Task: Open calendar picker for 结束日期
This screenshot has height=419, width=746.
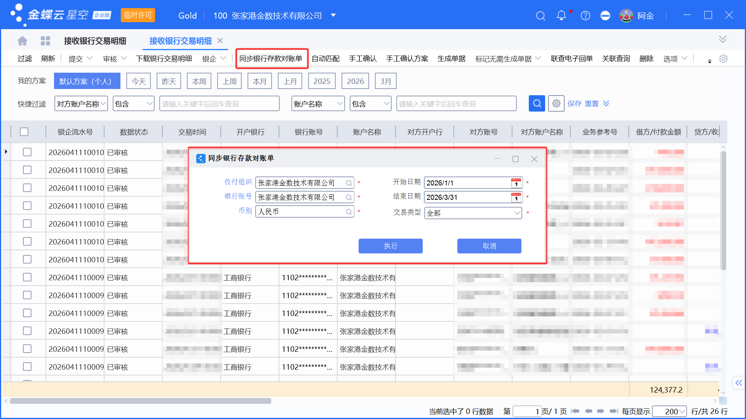Action: (516, 197)
